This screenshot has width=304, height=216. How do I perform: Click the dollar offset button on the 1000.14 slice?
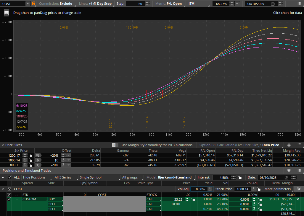pyautogui.click(x=38, y=160)
